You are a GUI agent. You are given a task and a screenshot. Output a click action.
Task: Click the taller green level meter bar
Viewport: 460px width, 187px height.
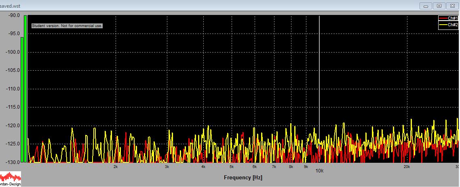click(x=25, y=89)
